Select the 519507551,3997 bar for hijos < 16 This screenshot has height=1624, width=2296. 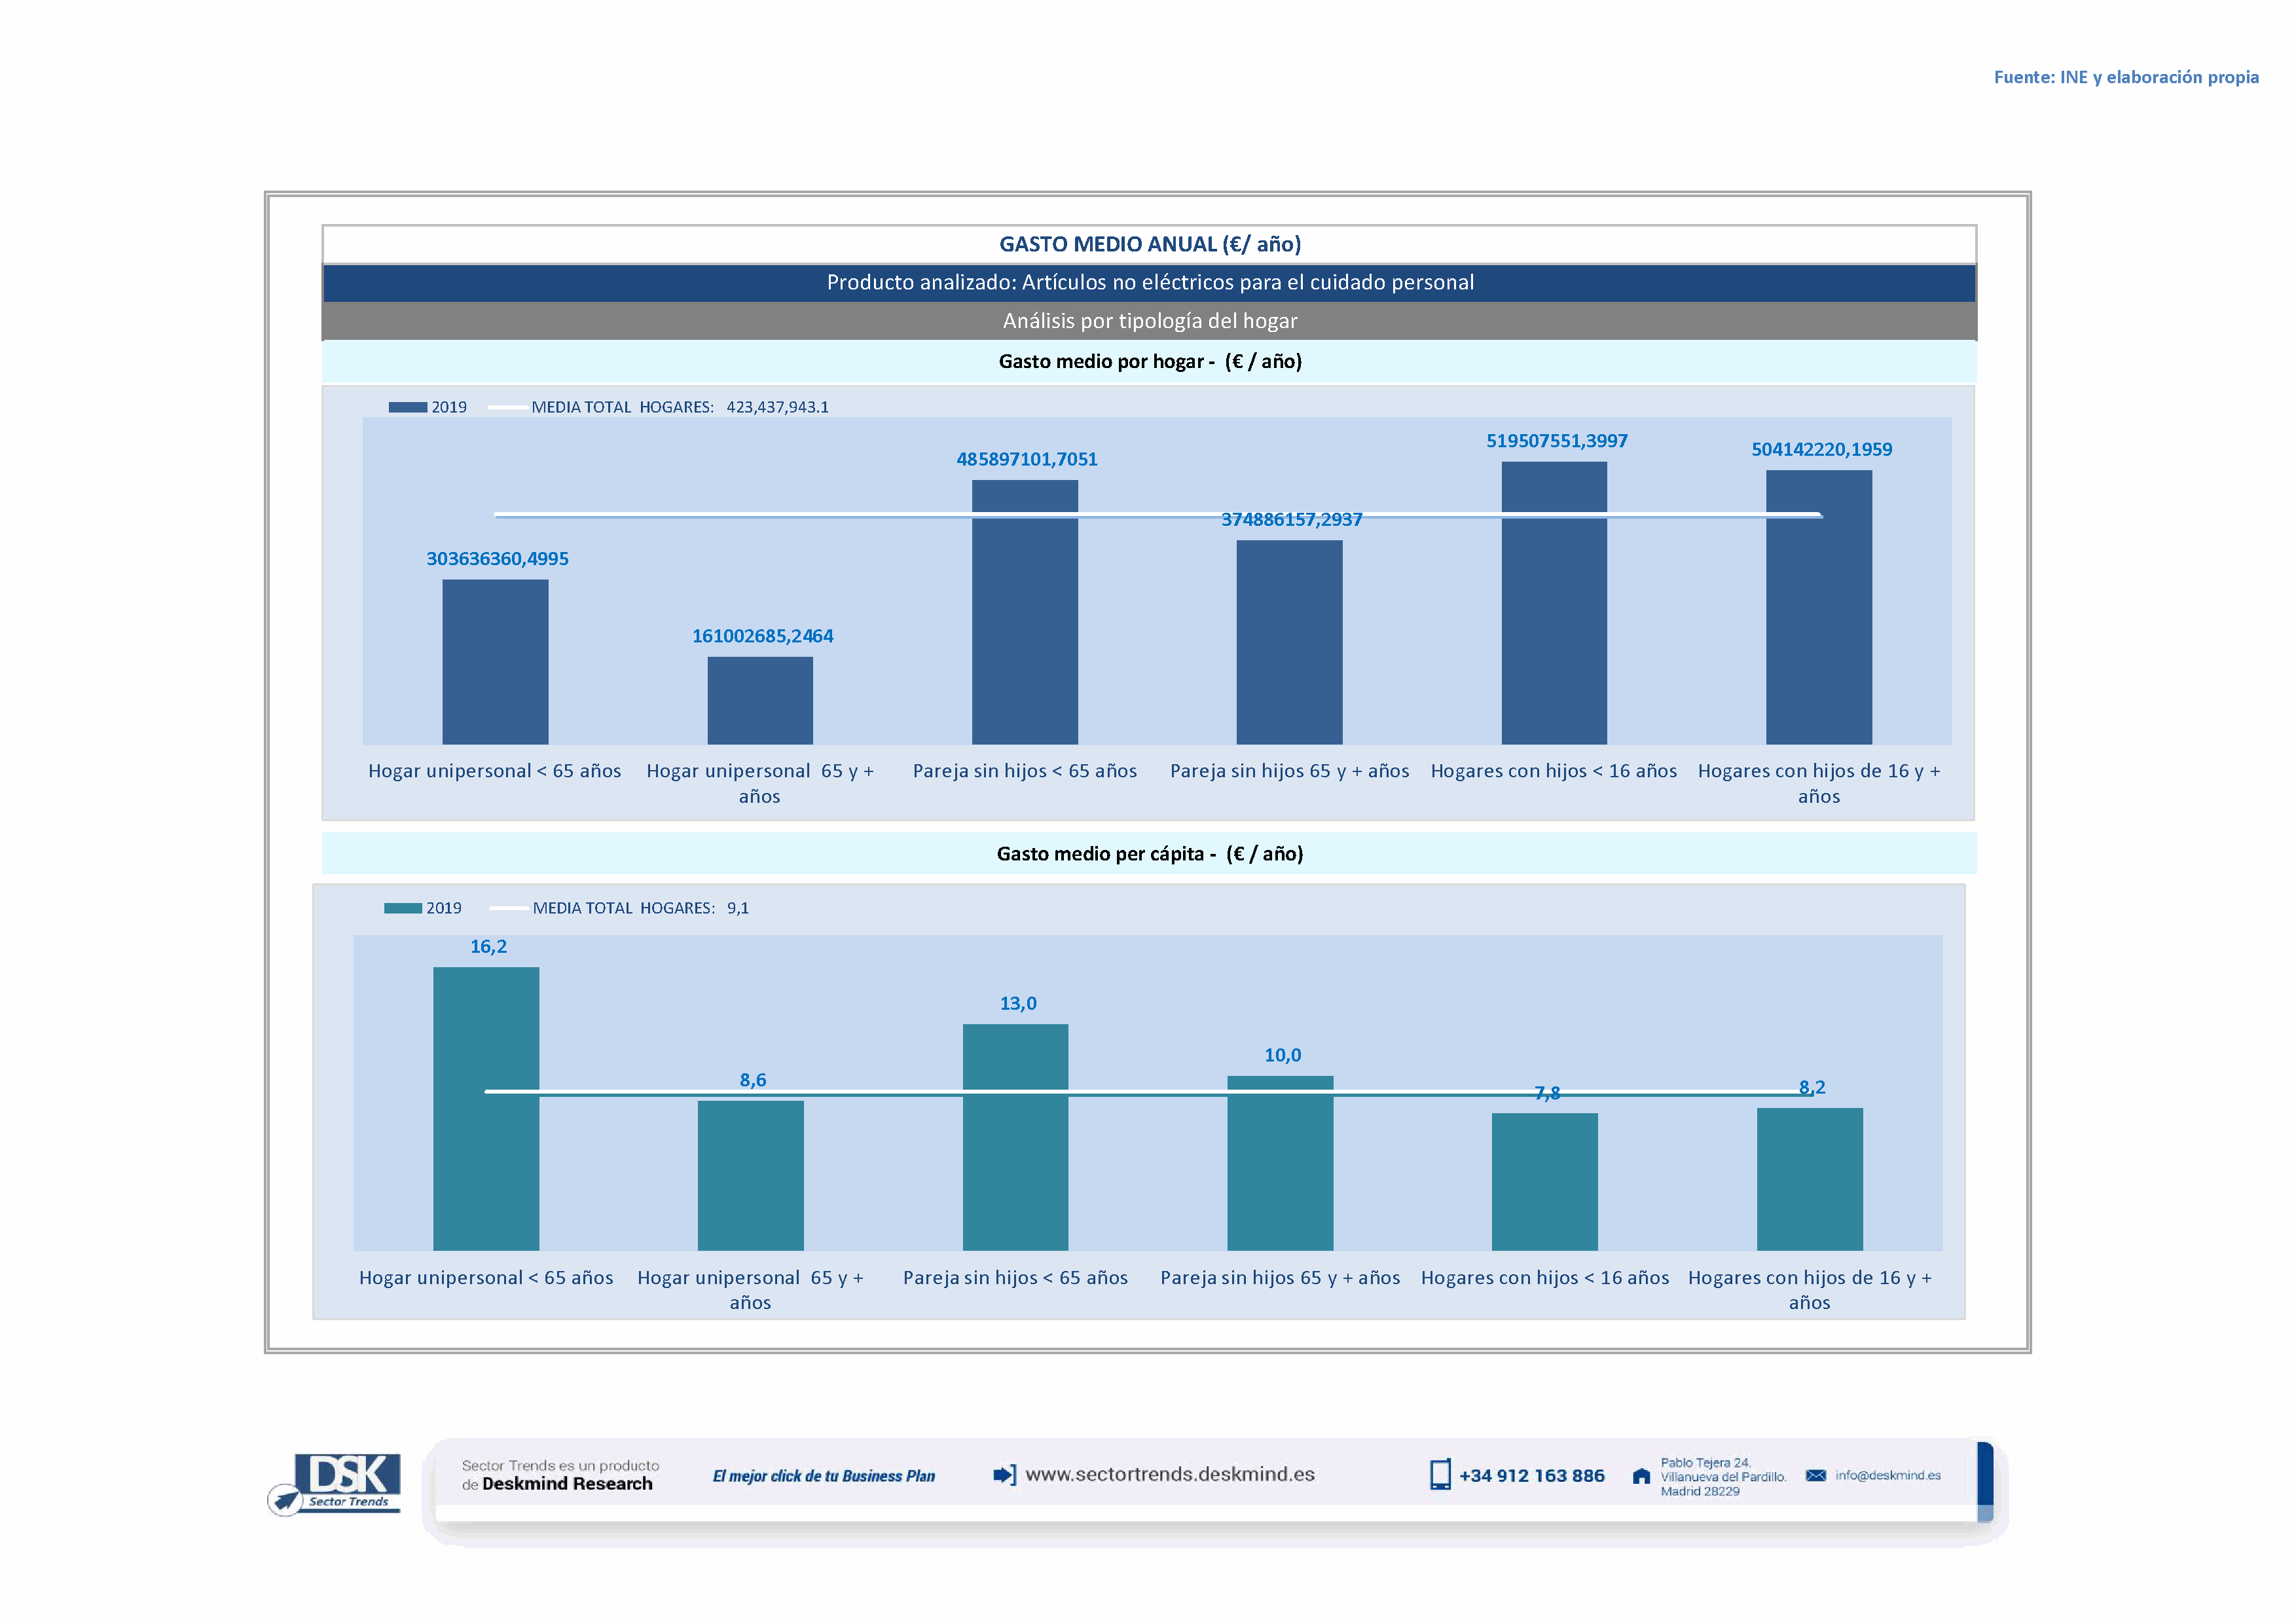1553,602
